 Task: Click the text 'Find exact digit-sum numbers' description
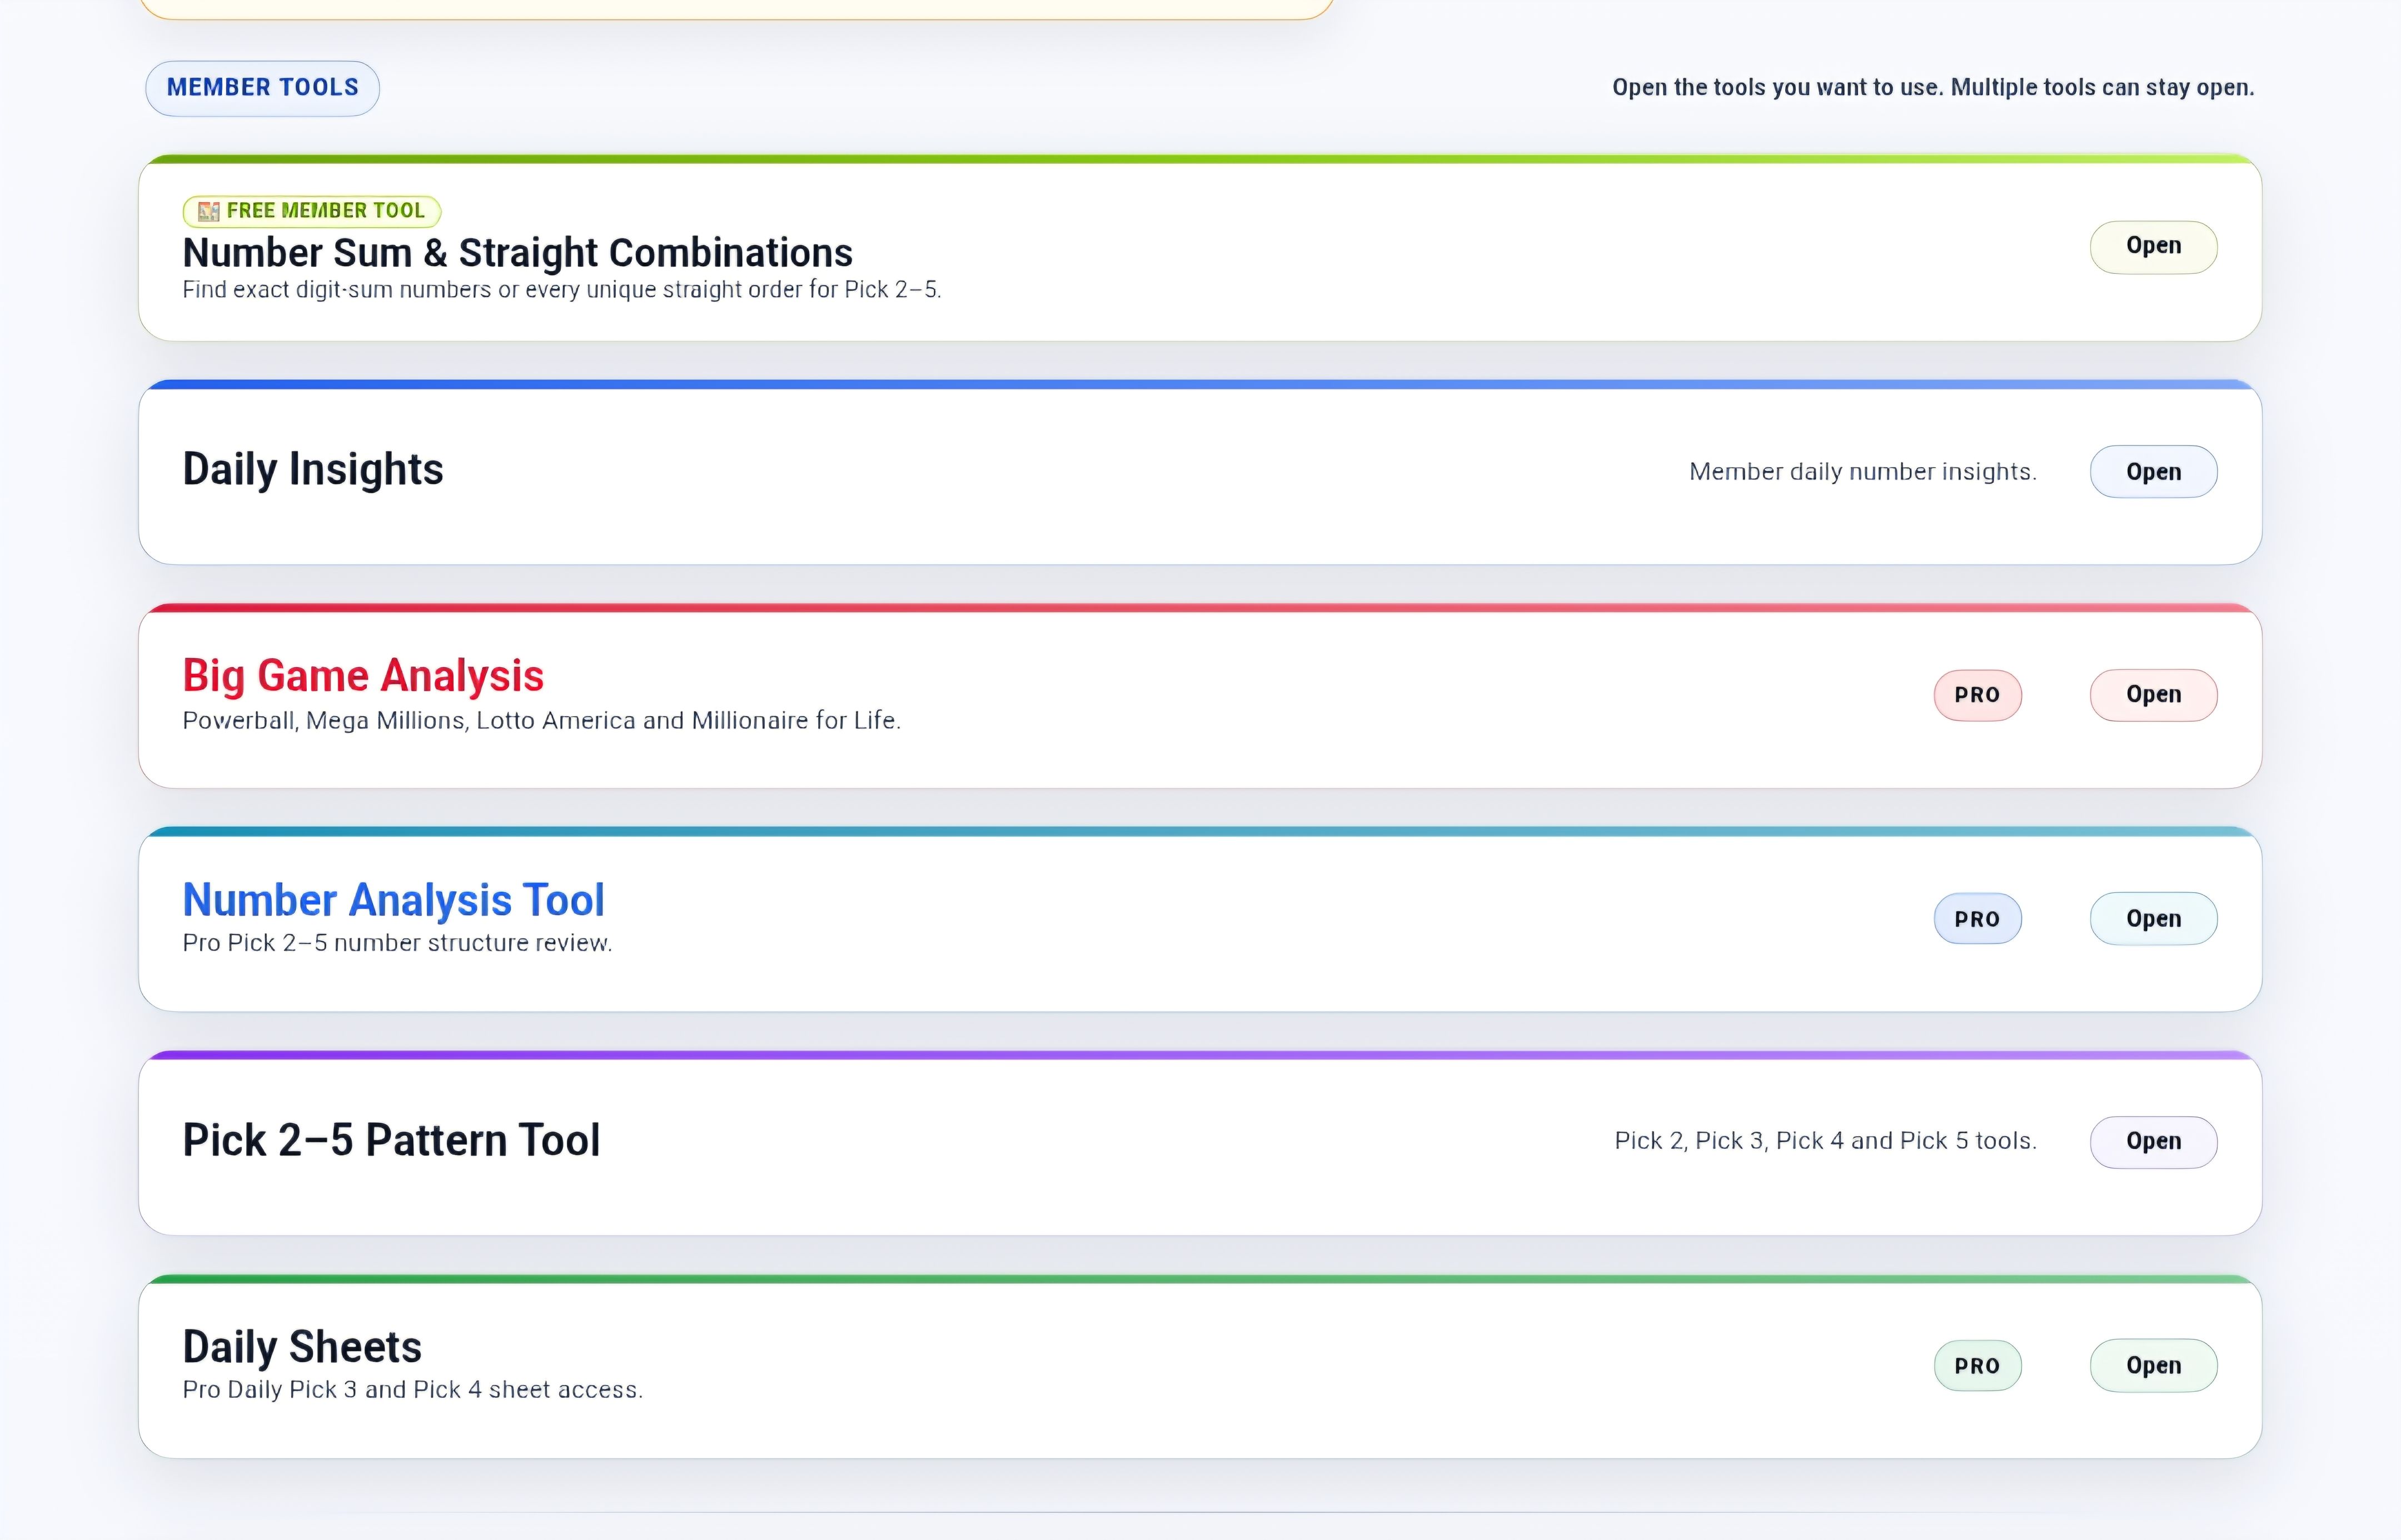pos(561,290)
